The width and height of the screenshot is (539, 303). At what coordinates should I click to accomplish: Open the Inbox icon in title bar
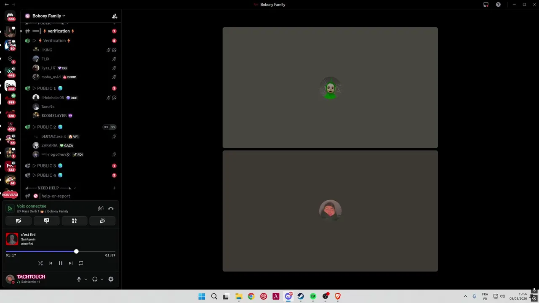click(x=486, y=5)
